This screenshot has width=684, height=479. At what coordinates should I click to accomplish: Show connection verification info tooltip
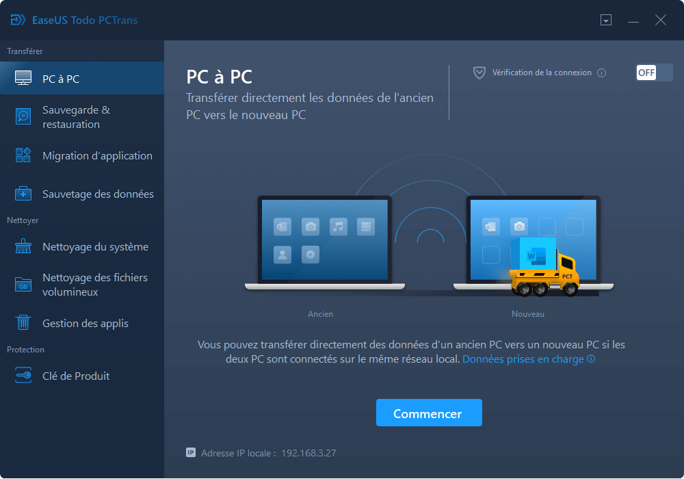click(x=602, y=72)
